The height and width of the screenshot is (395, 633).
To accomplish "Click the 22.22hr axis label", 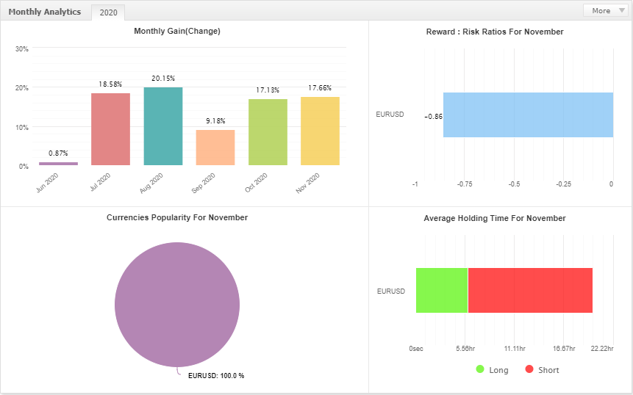I will click(x=602, y=348).
